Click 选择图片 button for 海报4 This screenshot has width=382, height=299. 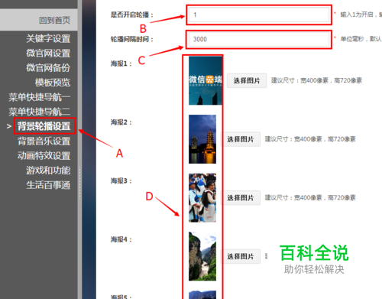click(241, 256)
